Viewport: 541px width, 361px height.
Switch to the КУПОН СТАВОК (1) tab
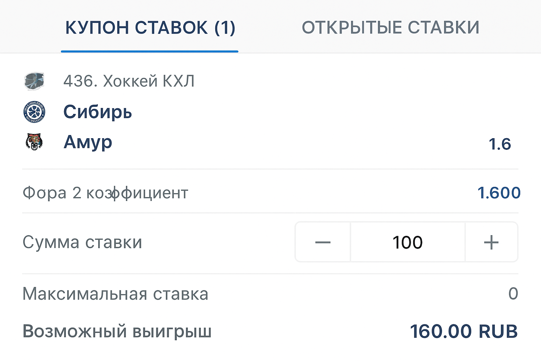pyautogui.click(x=150, y=27)
